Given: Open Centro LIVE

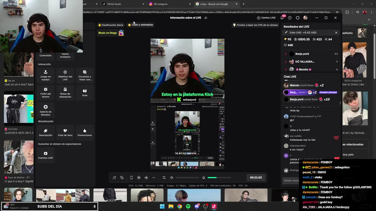Looking at the screenshot, I should pos(266,18).
